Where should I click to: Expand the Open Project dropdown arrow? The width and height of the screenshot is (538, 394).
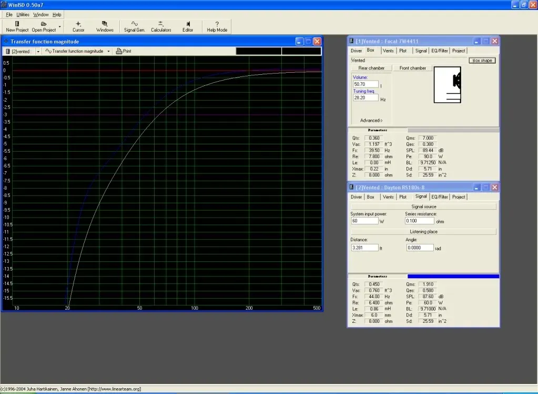pyautogui.click(x=60, y=26)
